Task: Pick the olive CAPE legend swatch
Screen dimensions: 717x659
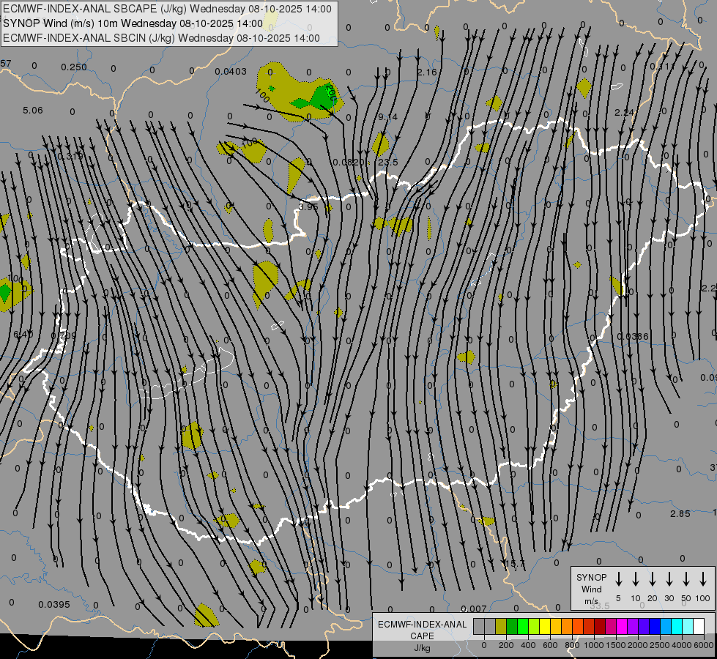Action: (x=501, y=627)
